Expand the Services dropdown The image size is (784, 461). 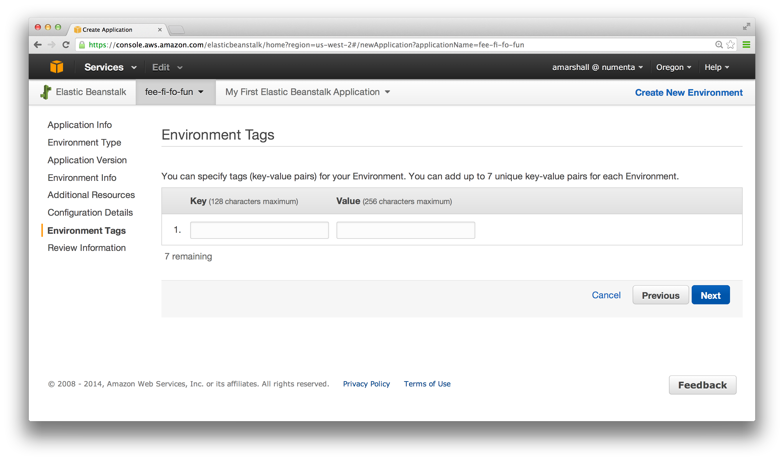click(110, 68)
